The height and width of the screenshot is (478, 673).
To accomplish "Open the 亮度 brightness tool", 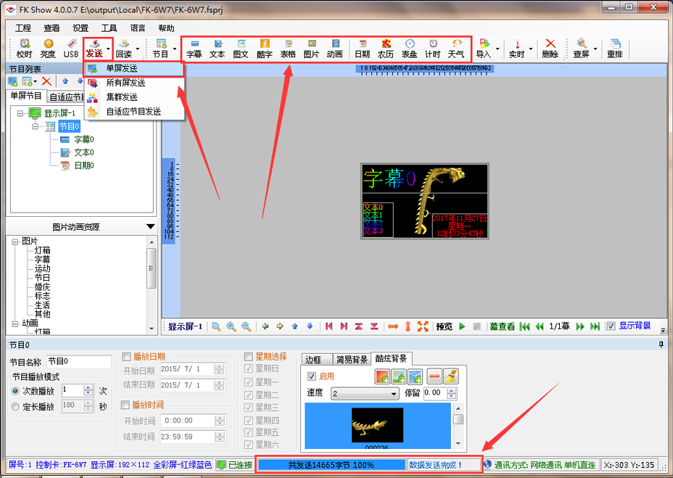I will tap(48, 48).
